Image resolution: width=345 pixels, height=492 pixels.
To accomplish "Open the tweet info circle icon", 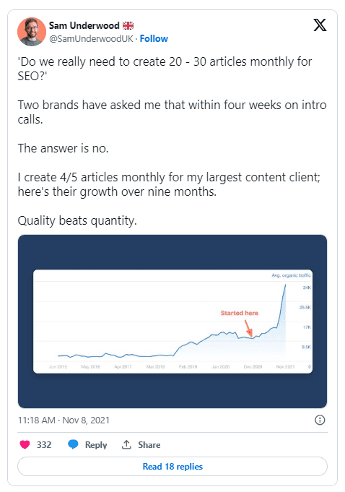I will point(320,420).
